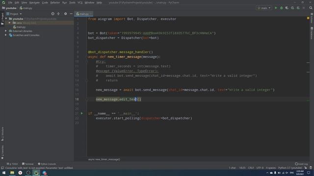Click the disabled stop button

tap(304, 8)
